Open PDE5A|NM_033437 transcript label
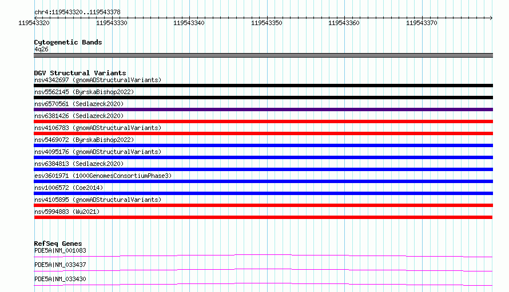509x292 pixels. click(60, 265)
